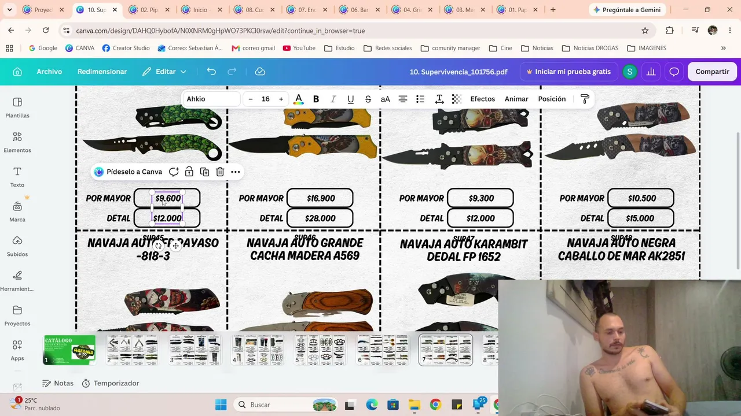The height and width of the screenshot is (416, 741).
Task: Open Posición panel
Action: coord(552,99)
